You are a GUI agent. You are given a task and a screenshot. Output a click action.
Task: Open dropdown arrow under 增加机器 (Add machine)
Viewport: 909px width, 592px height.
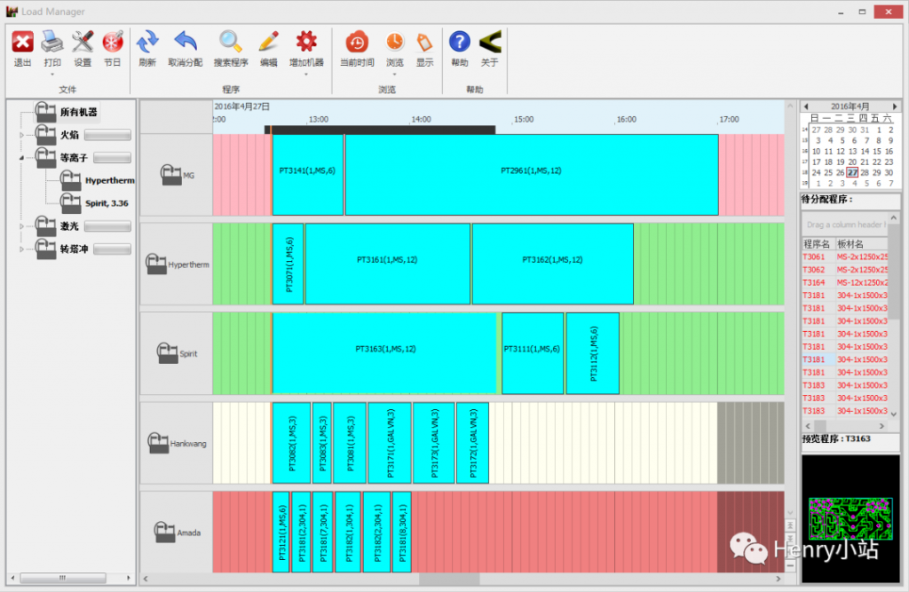[306, 74]
